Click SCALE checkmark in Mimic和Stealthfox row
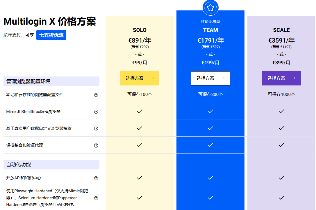 click(281, 112)
